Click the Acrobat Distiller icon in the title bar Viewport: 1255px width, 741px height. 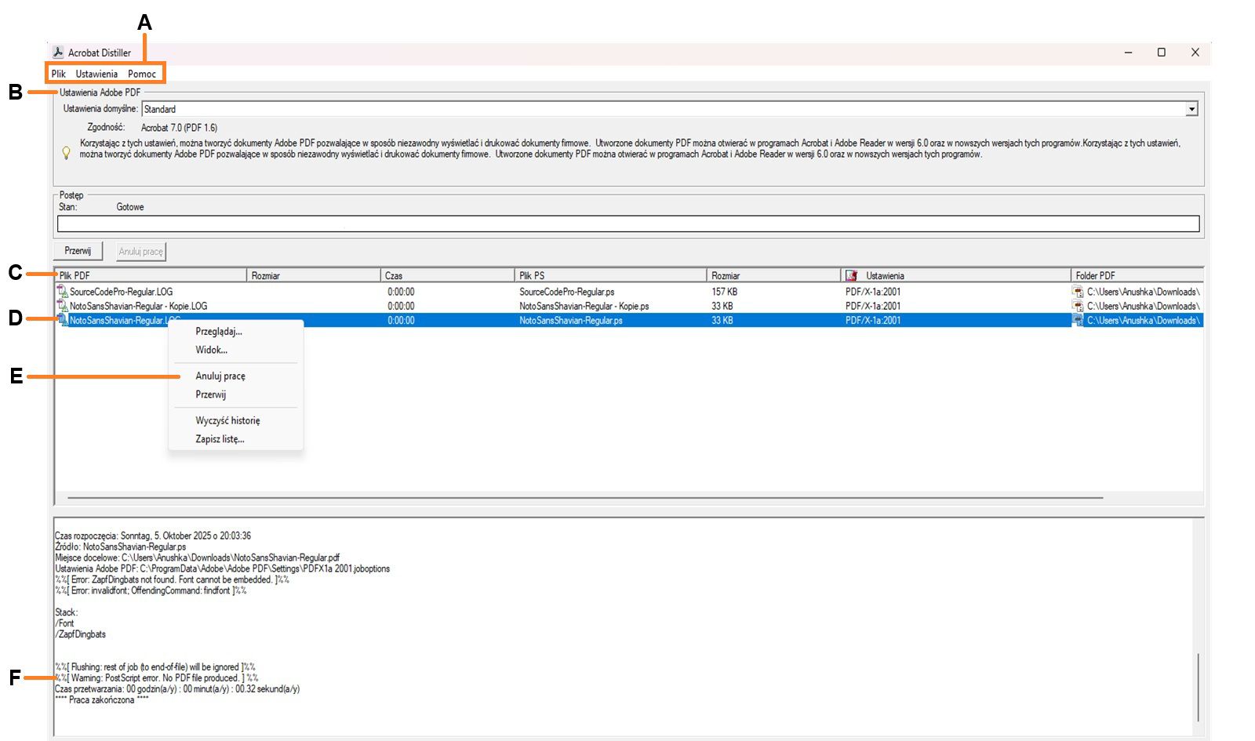(x=58, y=53)
